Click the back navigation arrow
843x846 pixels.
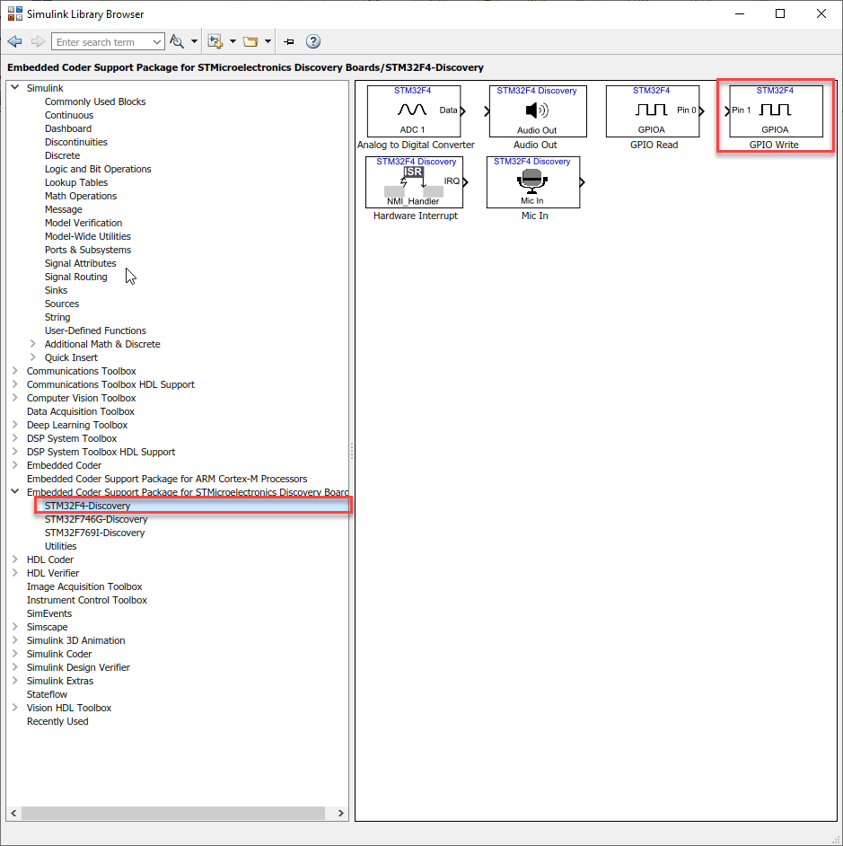14,41
